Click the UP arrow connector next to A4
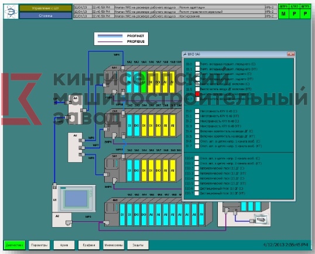 58,102
